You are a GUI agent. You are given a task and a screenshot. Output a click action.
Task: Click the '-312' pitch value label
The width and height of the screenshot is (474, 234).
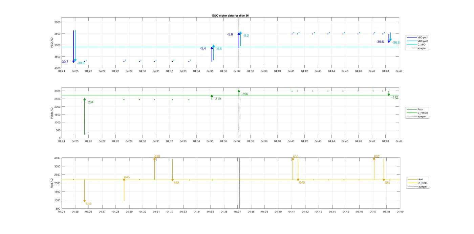tap(395, 98)
